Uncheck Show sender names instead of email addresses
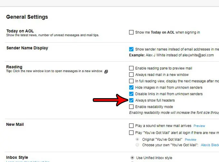Viewport: 219px width, 162px height. pyautogui.click(x=131, y=49)
